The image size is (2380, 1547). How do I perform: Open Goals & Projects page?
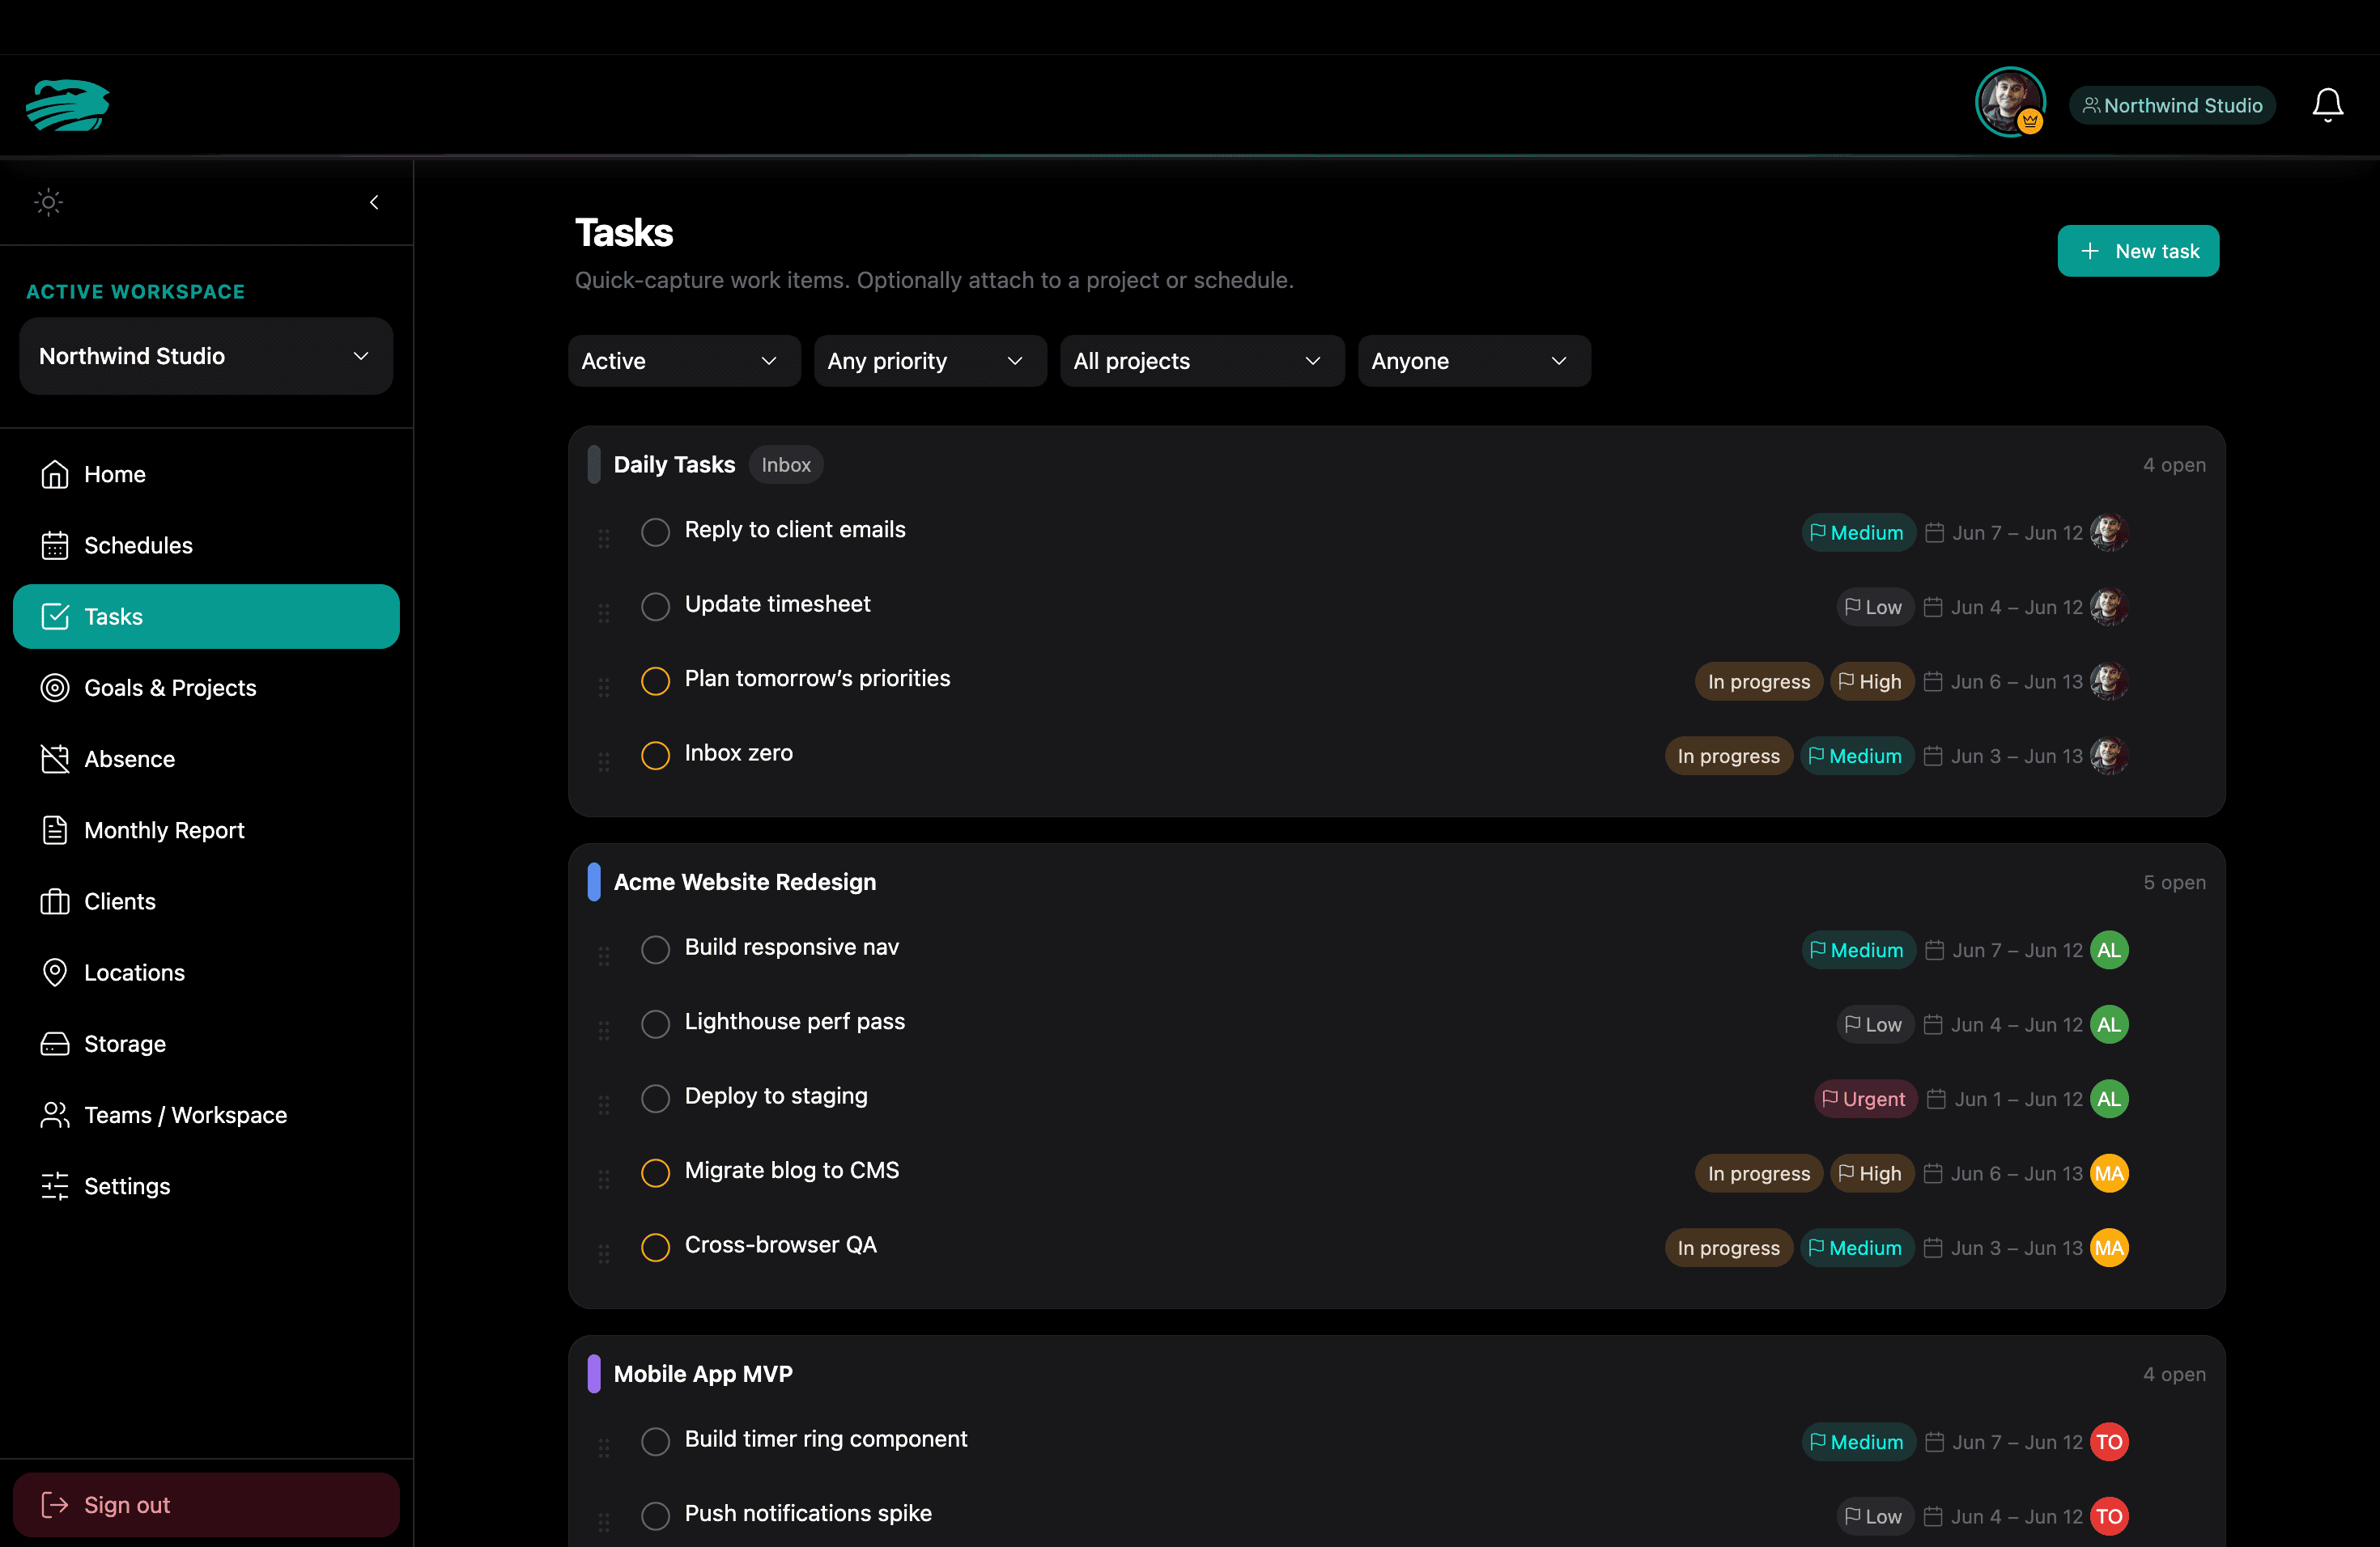coord(206,688)
